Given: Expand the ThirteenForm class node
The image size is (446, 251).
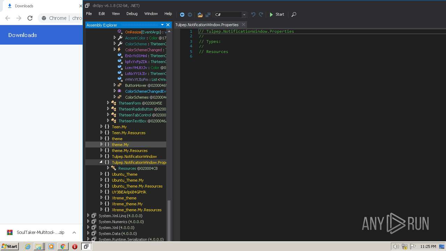Looking at the screenshot, I should tap(108, 103).
